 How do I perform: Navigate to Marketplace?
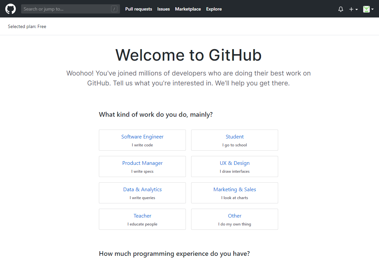click(x=188, y=9)
